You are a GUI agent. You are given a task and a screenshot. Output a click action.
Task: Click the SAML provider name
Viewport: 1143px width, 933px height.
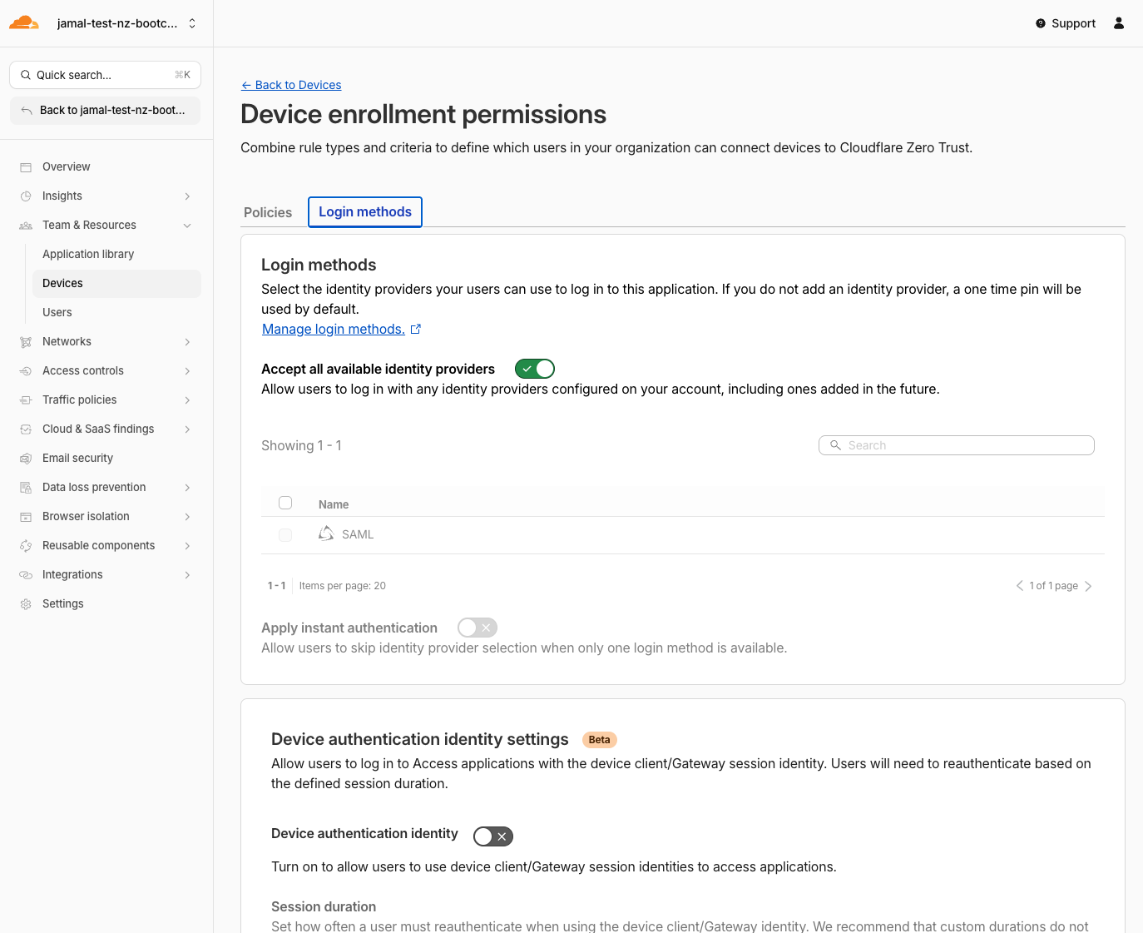(x=358, y=534)
